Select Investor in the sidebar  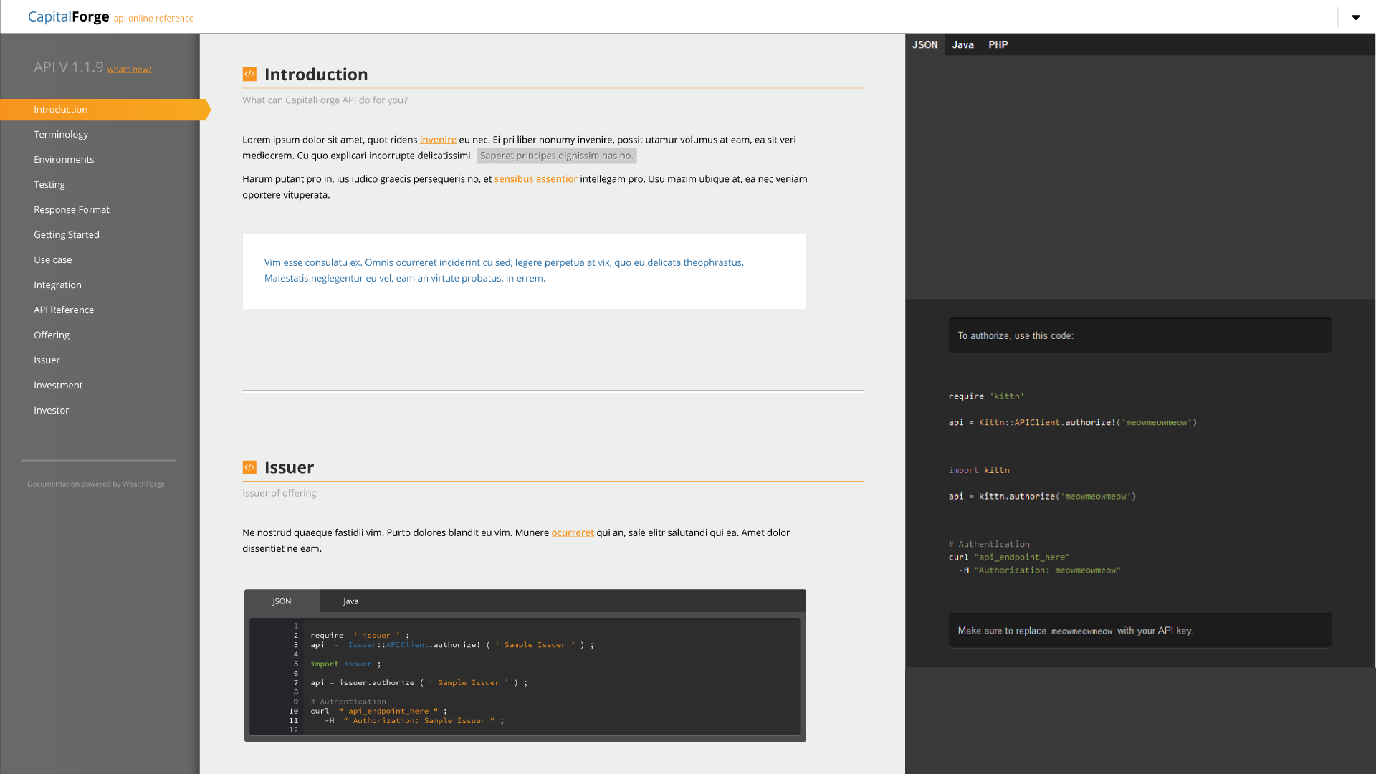(x=52, y=410)
